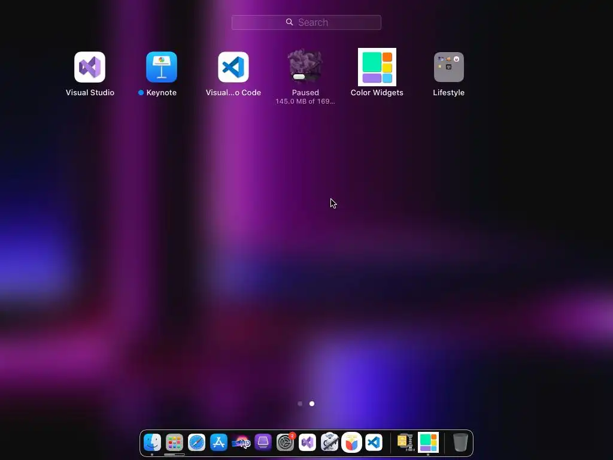Open Visual Studio Code from Launchpad
This screenshot has width=613, height=460.
coord(233,67)
